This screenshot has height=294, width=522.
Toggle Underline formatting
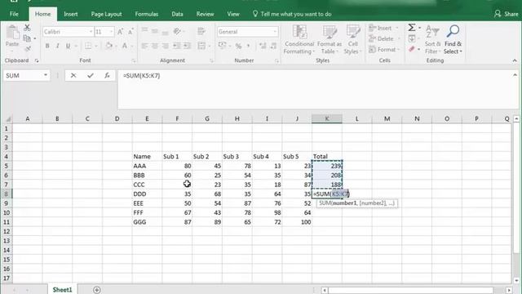68,46
